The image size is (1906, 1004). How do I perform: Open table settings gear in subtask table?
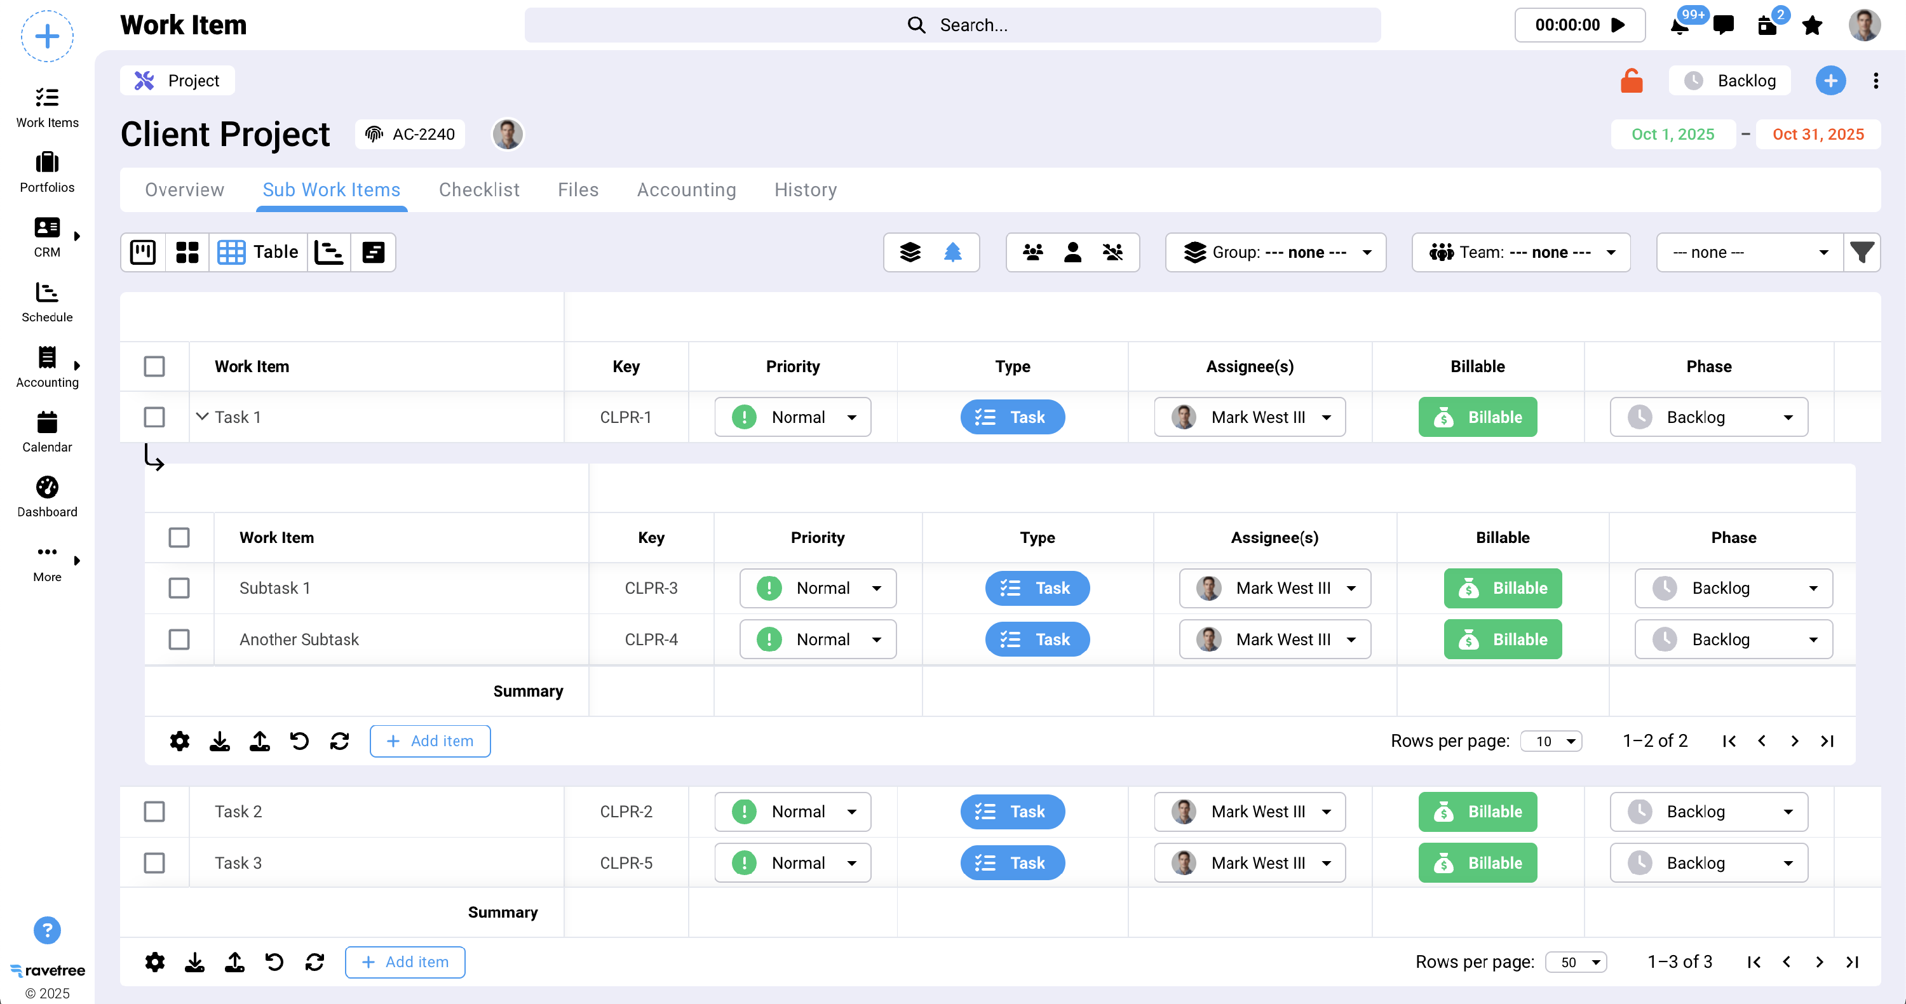pyautogui.click(x=180, y=741)
